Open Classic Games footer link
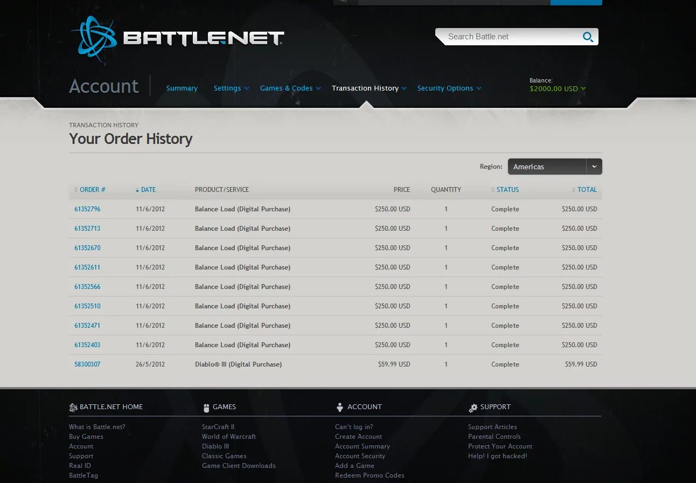696x483 pixels. click(x=224, y=456)
